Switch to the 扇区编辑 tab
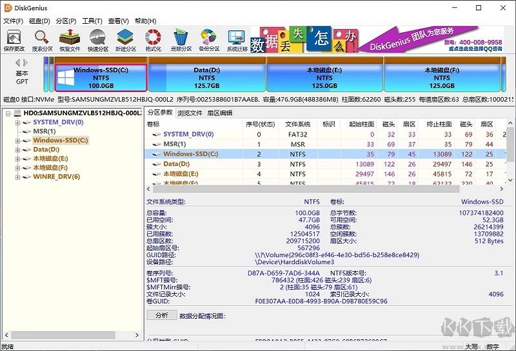Screen dimensions: 516x351 [219, 113]
